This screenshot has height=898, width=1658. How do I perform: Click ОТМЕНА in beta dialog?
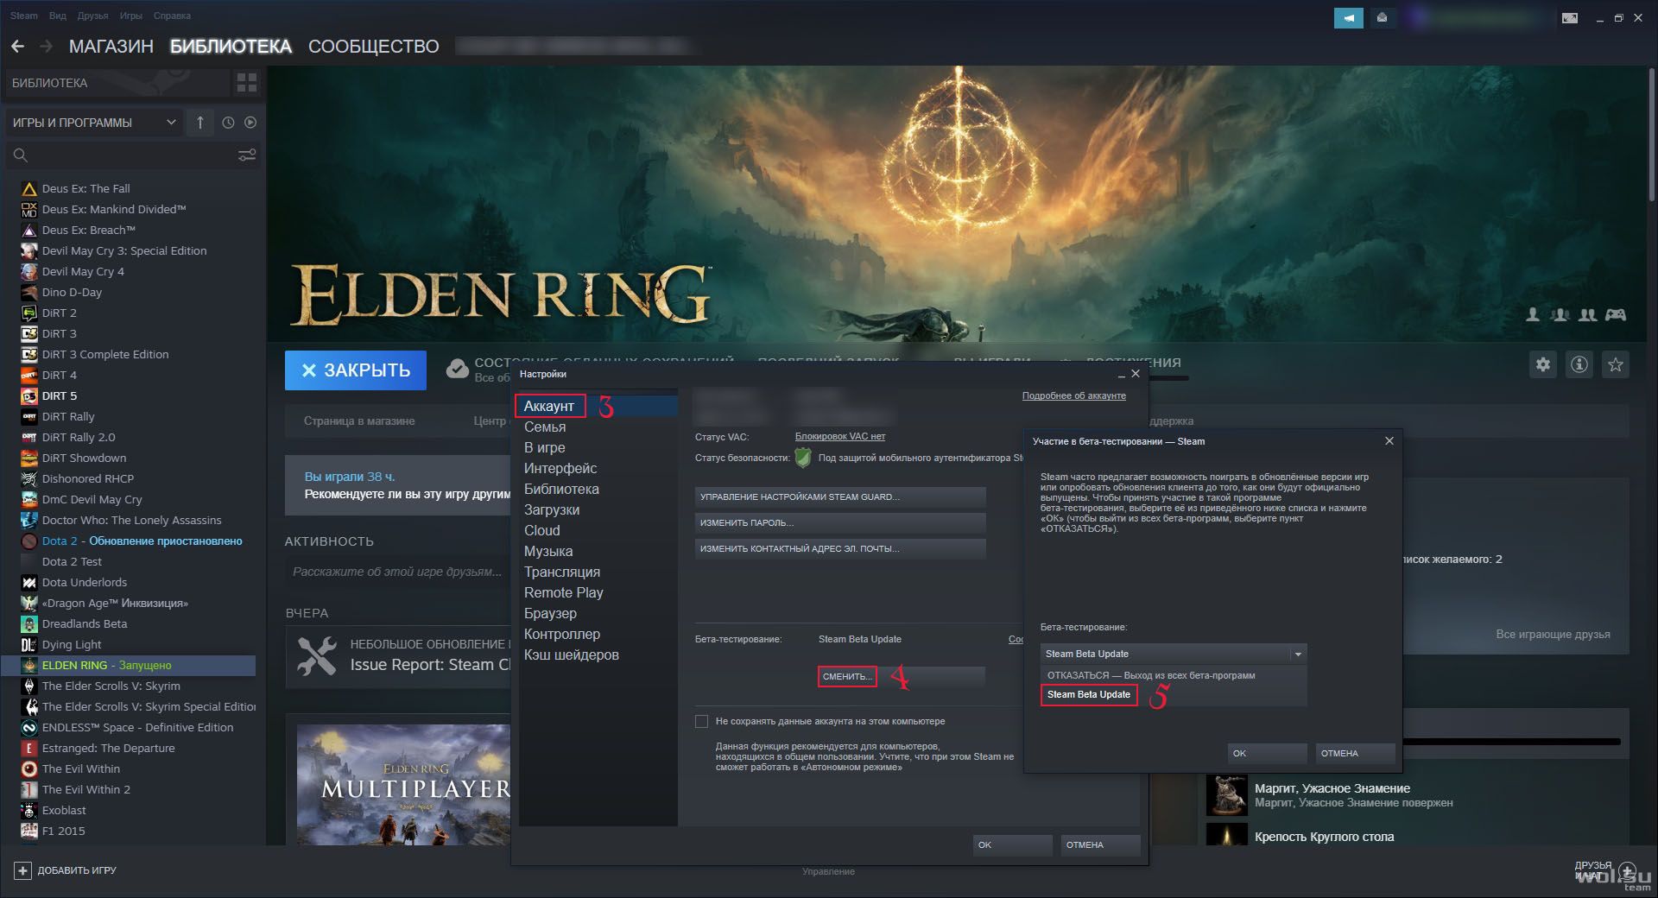[1355, 753]
